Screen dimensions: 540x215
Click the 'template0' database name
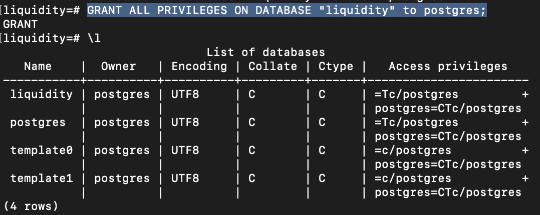click(41, 150)
